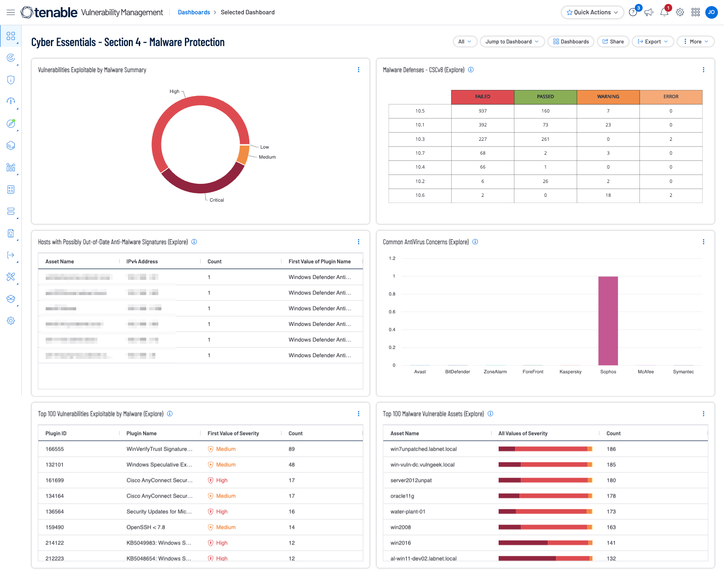Screen dimensions: 724x578
Task: Click the Dashboards button
Action: click(571, 42)
